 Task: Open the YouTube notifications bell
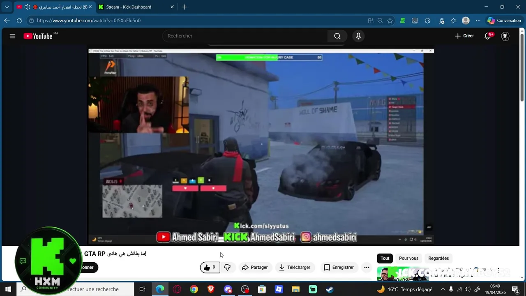coord(488,36)
